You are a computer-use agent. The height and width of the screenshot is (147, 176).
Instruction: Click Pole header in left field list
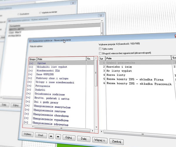click(x=61, y=59)
